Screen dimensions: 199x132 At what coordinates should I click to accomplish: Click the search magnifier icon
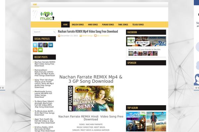(x=54, y=32)
